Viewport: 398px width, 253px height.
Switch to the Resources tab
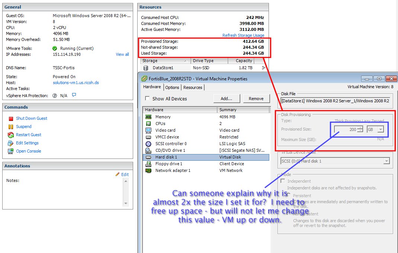[x=193, y=87]
